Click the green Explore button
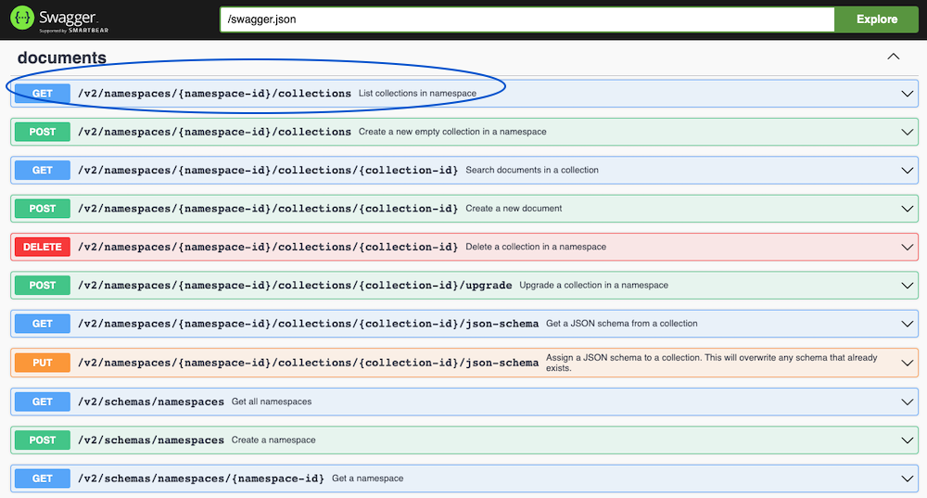927x498 pixels. (876, 19)
